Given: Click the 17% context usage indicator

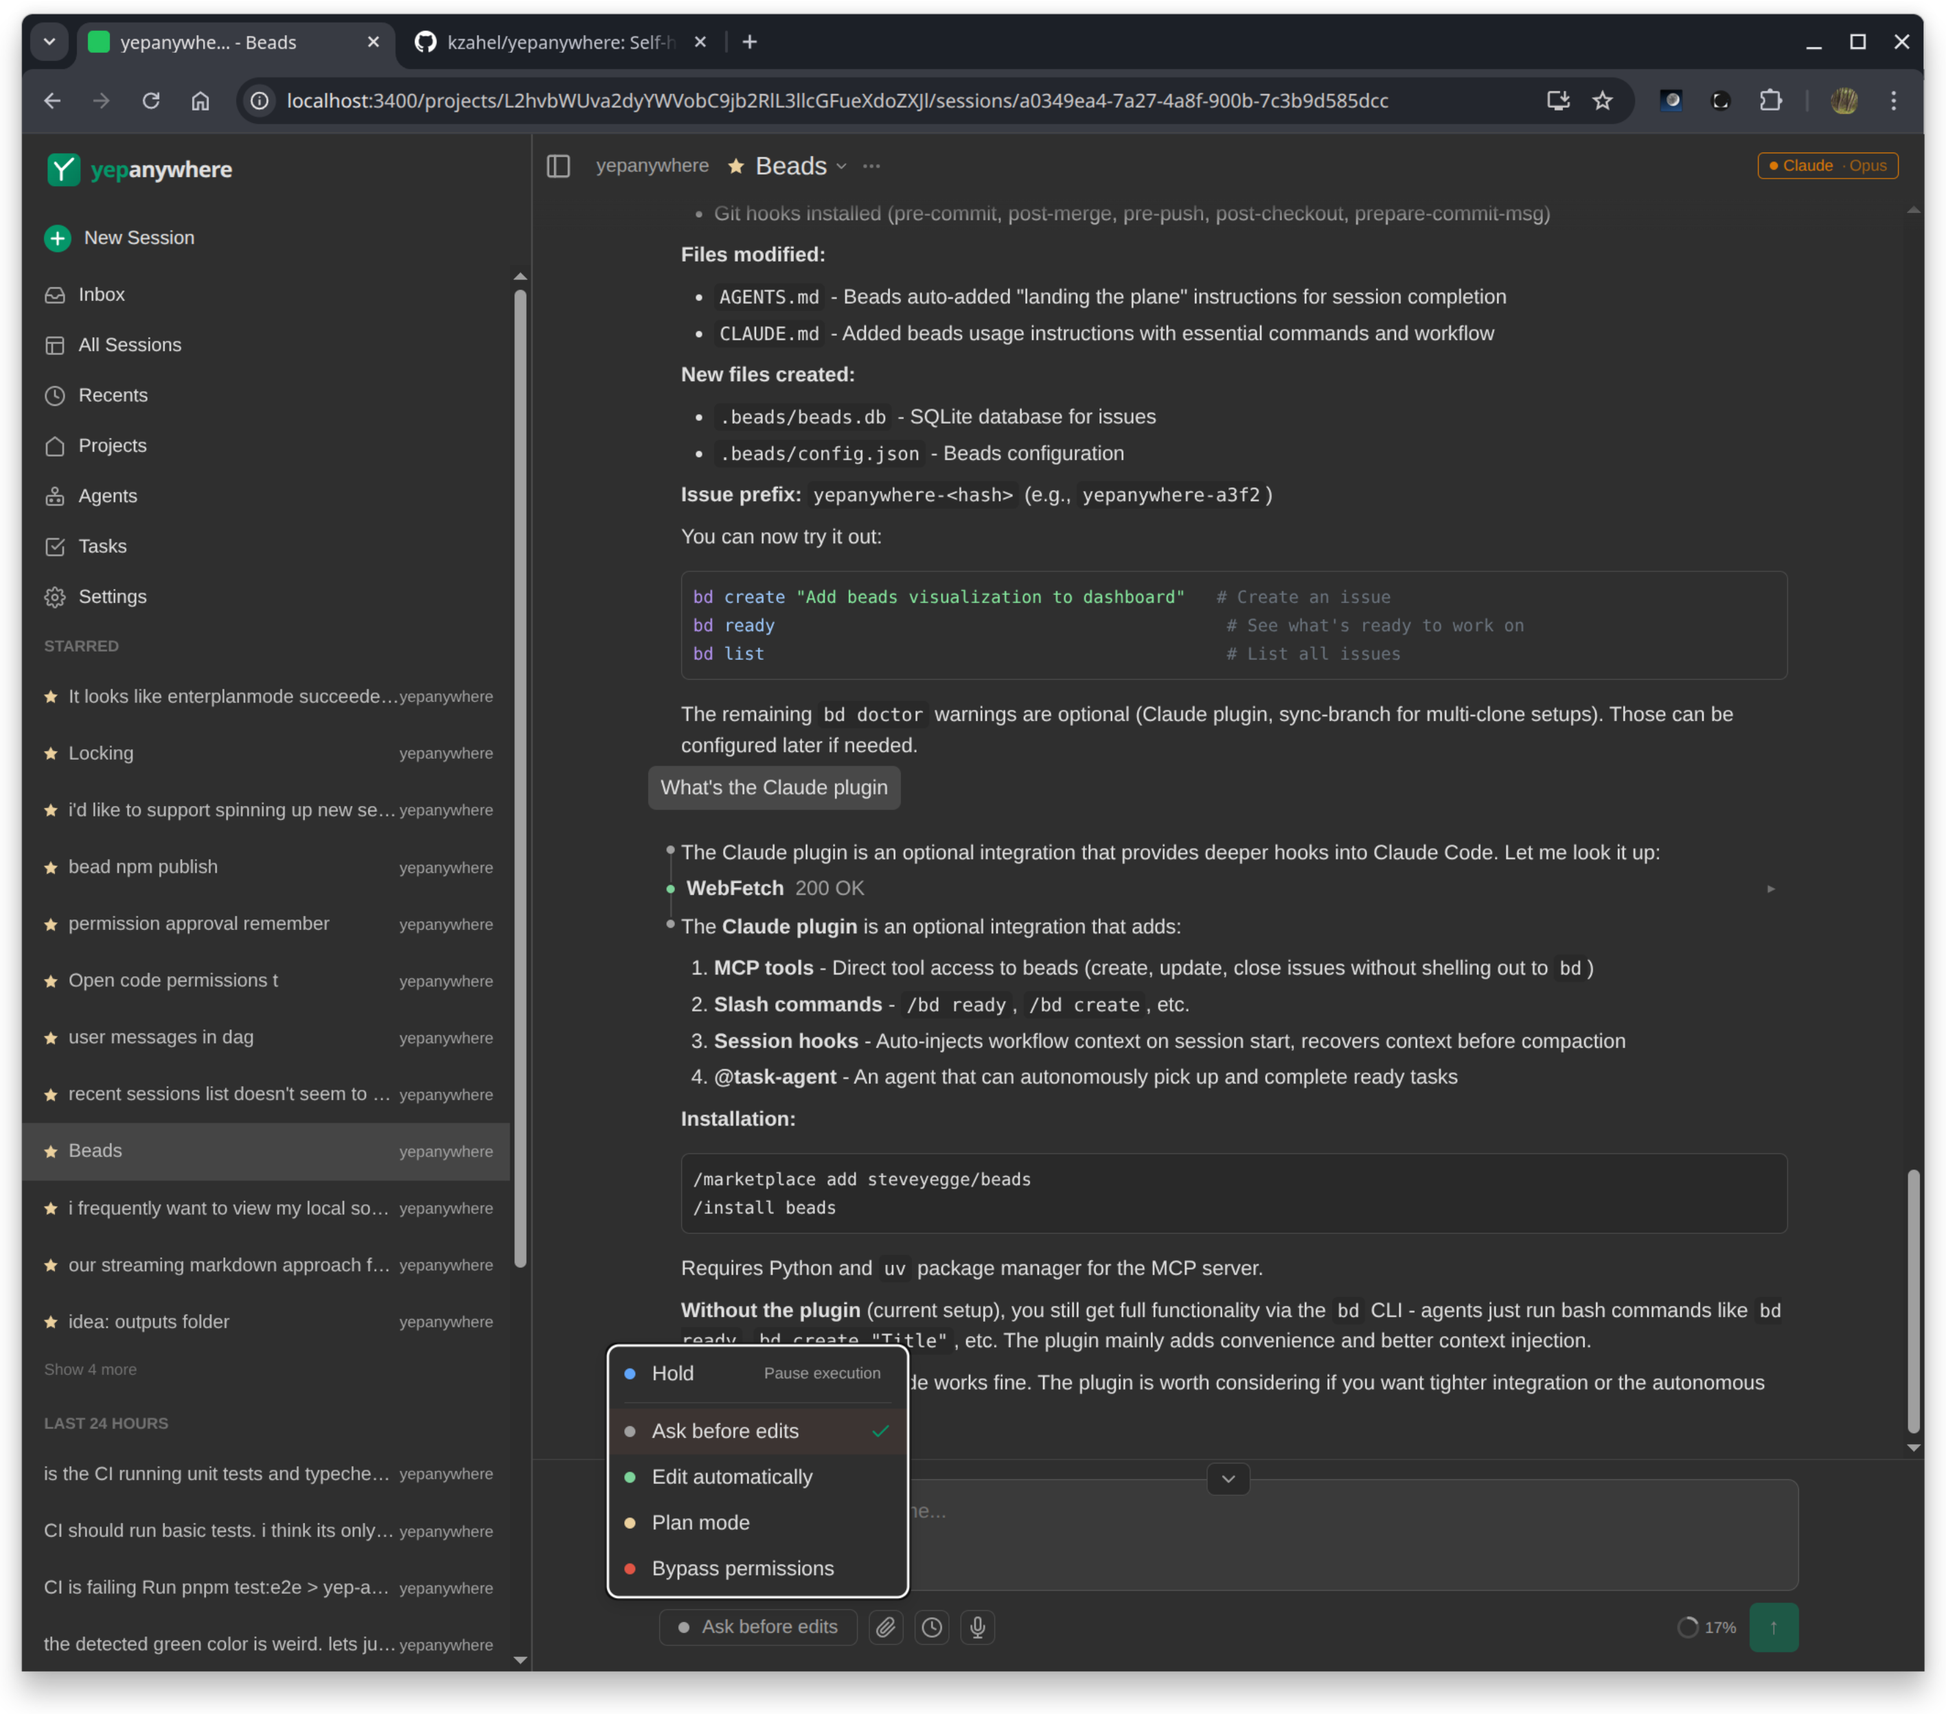Looking at the screenshot, I should point(1706,1627).
